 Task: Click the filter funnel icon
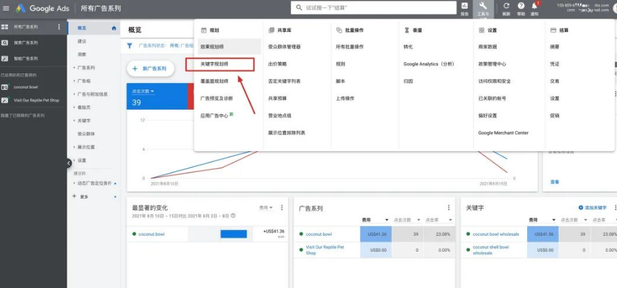click(x=129, y=46)
